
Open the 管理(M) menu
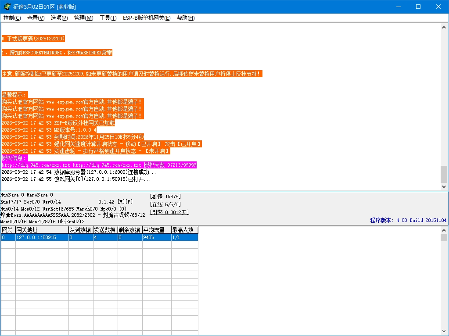[x=83, y=18]
